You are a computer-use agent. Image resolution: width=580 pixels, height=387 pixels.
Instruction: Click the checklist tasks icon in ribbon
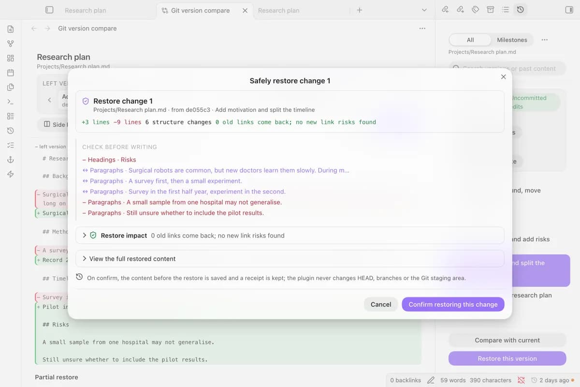[11, 145]
